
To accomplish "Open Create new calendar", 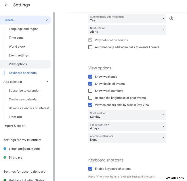I will point(23,99).
